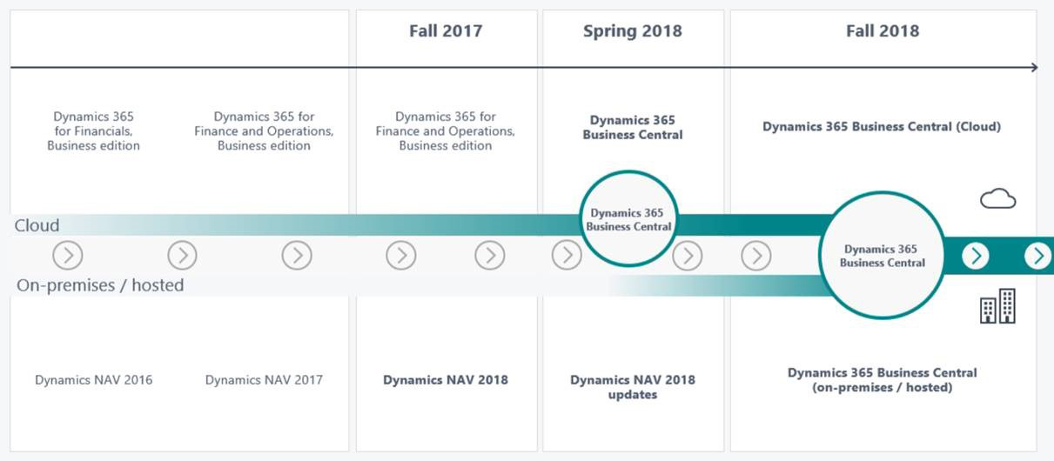Select the Fall 2018 column header
1054x461 pixels.
click(883, 31)
